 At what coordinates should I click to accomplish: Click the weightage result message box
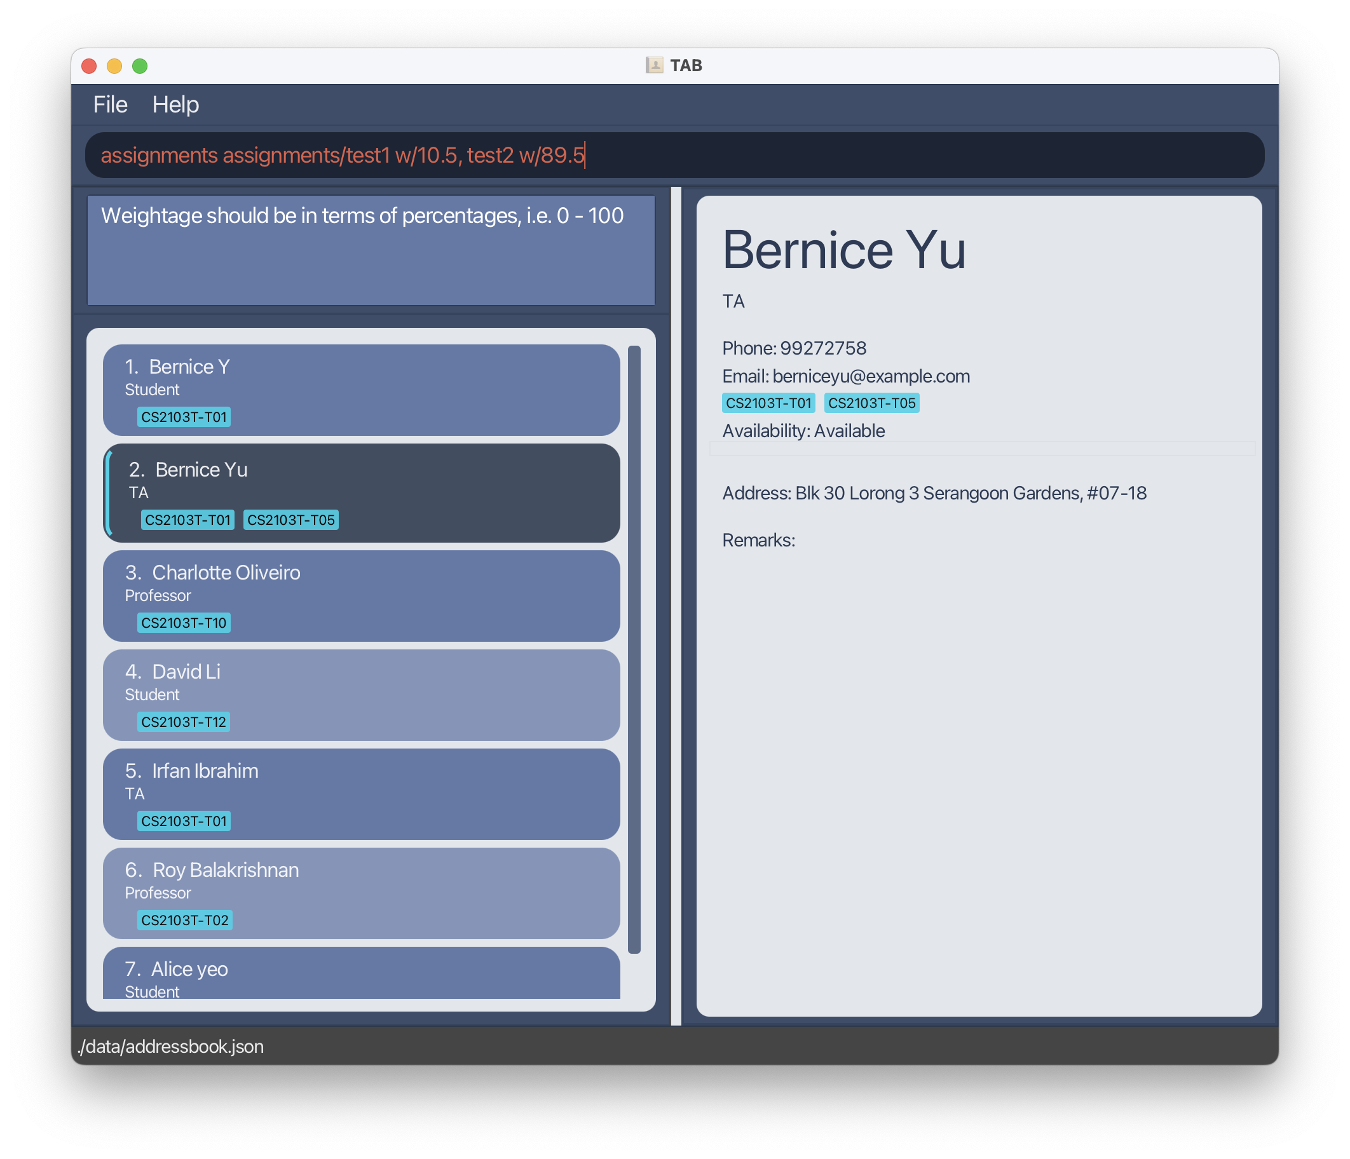click(x=371, y=251)
